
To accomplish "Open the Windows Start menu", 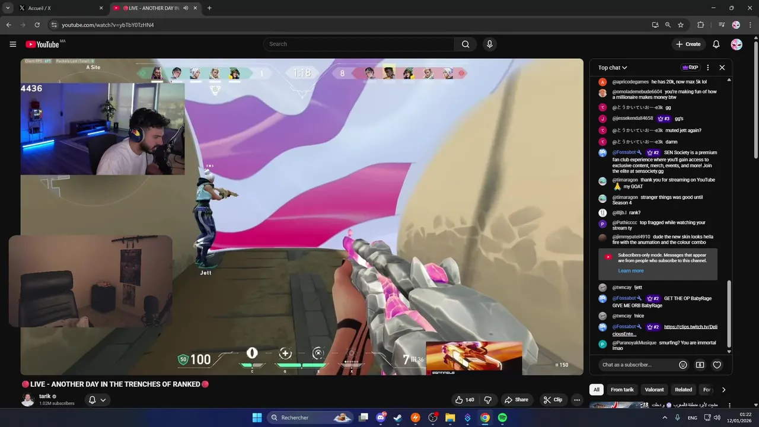I will (x=257, y=418).
